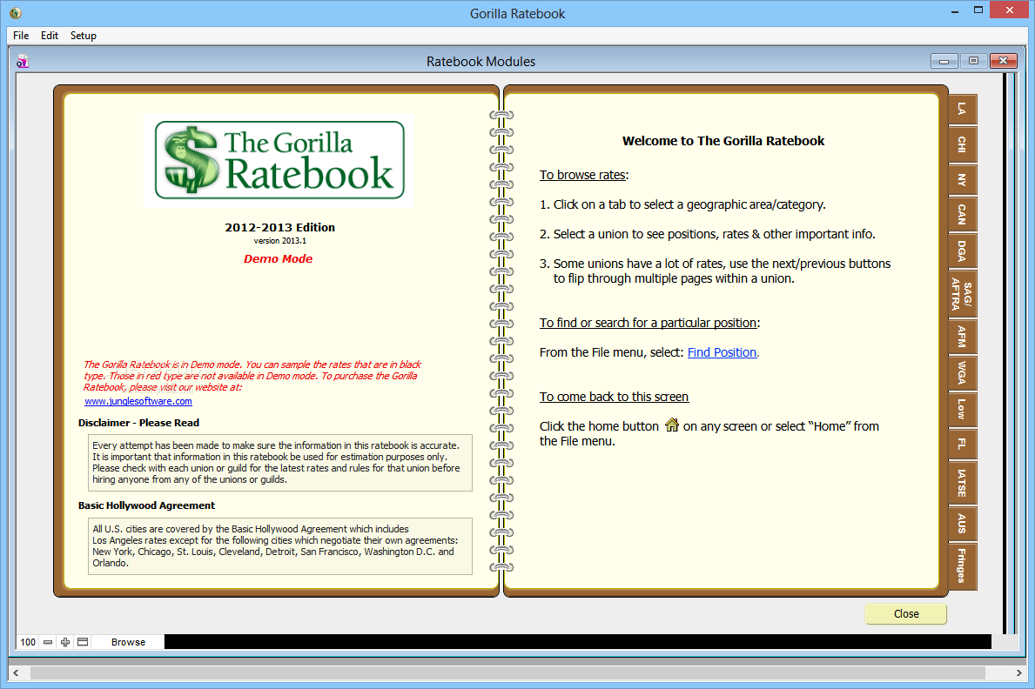Click the version 2013.1 text
This screenshot has height=689, width=1035.
click(280, 241)
